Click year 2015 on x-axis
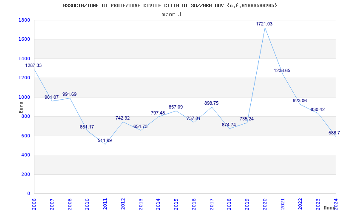Screen dimensions: 340x212 click(x=176, y=205)
